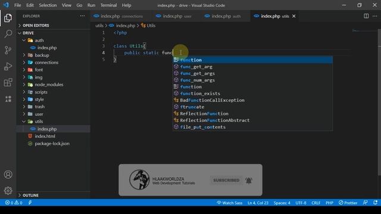
Task: Open the Accounts icon in activity bar
Action: pyautogui.click(x=8, y=174)
